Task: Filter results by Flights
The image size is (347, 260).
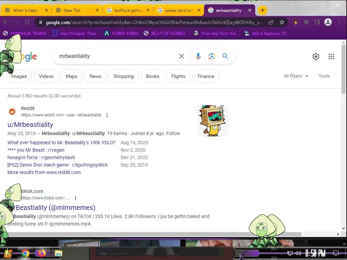Action: tap(178, 76)
